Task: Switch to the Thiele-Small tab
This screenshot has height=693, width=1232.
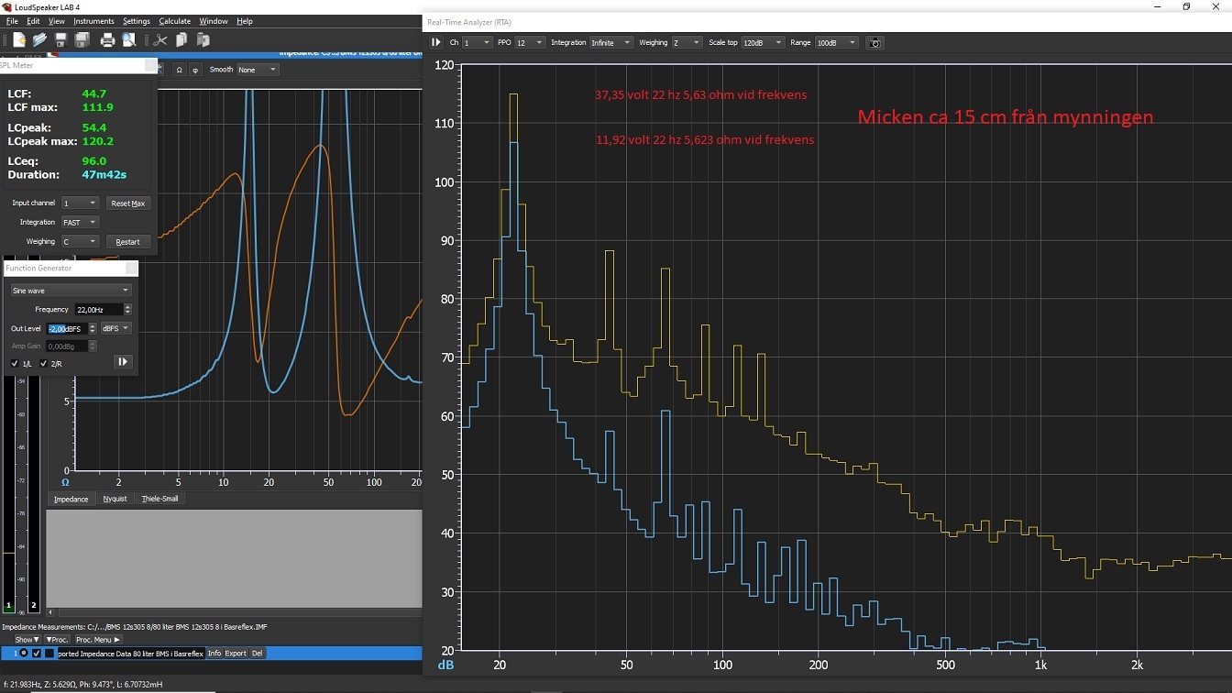Action: [159, 499]
